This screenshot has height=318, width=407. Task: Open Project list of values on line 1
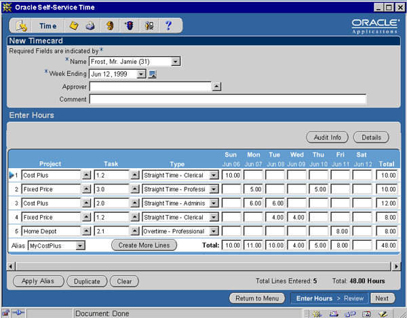[x=86, y=175]
